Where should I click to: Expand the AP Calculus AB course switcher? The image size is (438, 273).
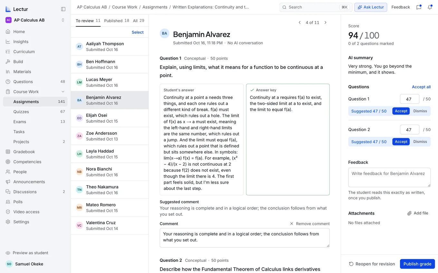(35, 20)
